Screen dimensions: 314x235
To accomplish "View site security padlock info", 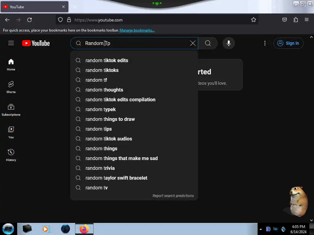I will (x=69, y=20).
